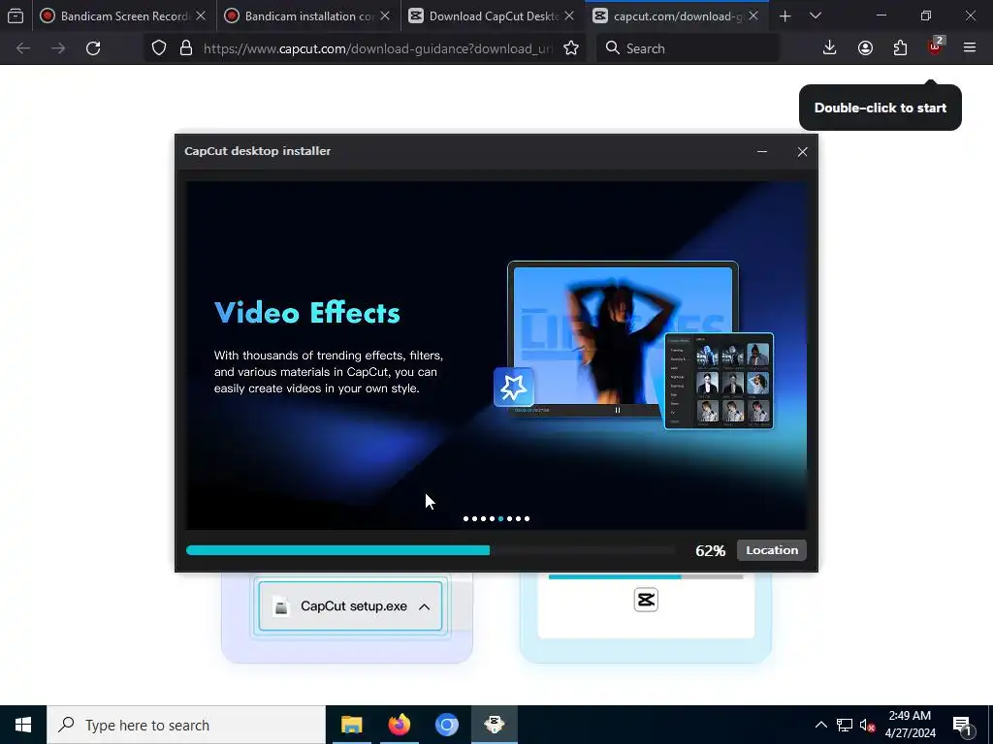Click the network status tray icon
993x744 pixels.
[845, 725]
